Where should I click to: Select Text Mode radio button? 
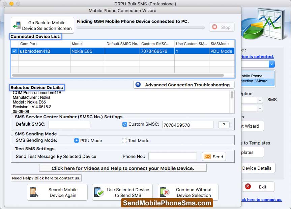tap(124, 140)
